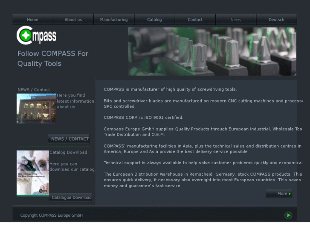The image size is (310, 233).
Task: Click 'Compass Europe GmbH supplies Quality Products' paragraph
Action: point(203,132)
